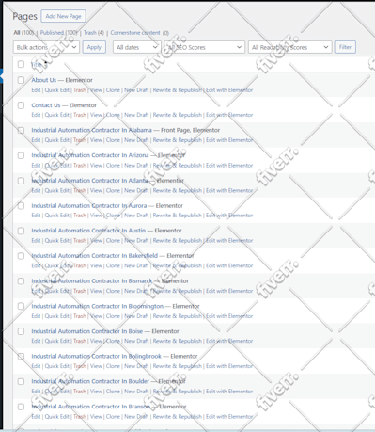Click the Filter button
The height and width of the screenshot is (432, 375).
point(345,47)
